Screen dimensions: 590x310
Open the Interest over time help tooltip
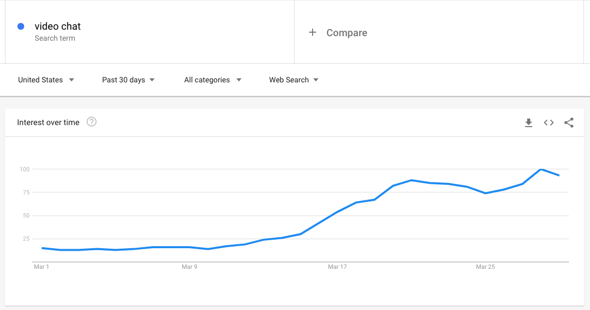[91, 122]
